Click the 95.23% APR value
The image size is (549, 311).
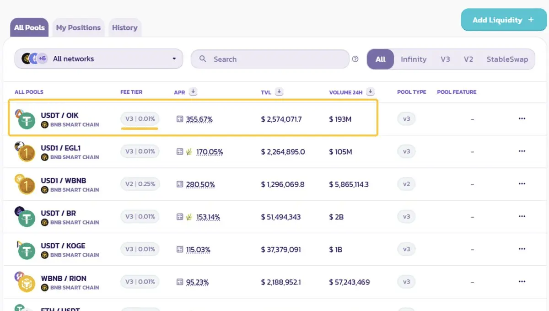(x=197, y=282)
